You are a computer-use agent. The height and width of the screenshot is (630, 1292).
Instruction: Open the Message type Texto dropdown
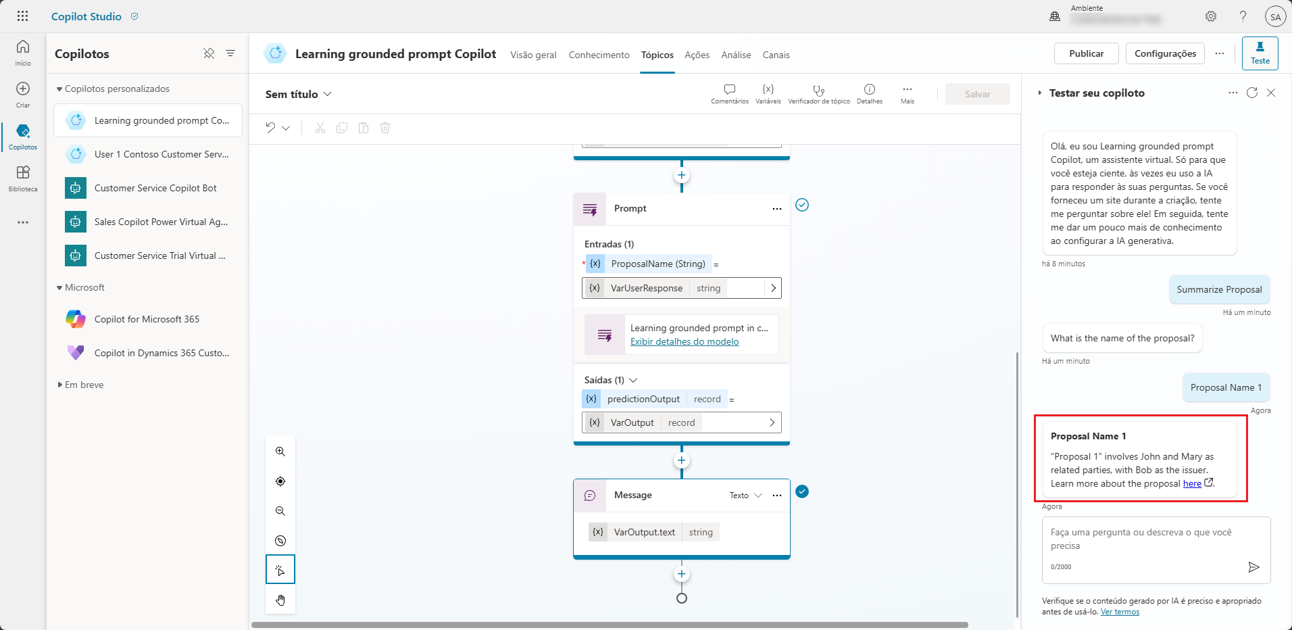coord(746,495)
